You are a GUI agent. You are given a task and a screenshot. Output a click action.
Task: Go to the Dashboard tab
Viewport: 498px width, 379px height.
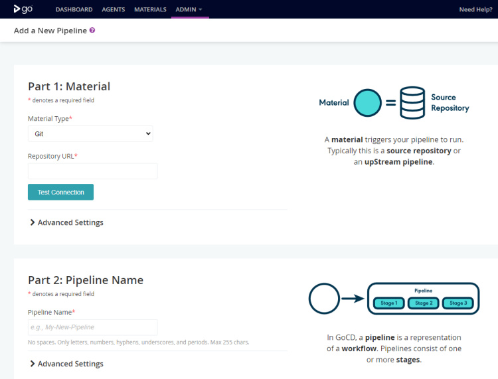pyautogui.click(x=74, y=10)
